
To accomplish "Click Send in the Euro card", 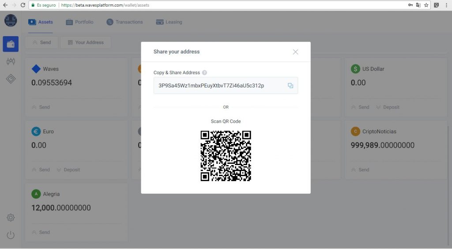I will [x=41, y=170].
